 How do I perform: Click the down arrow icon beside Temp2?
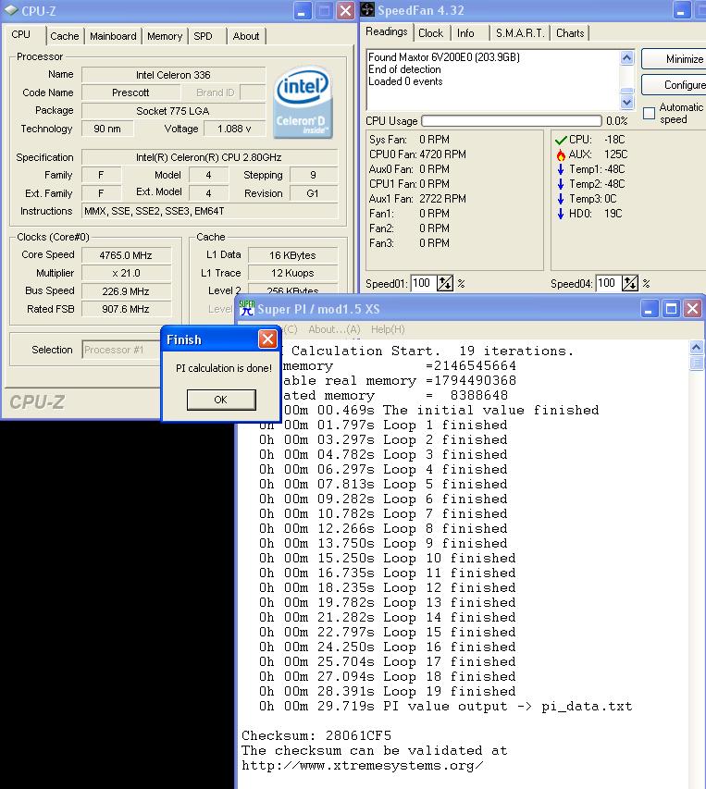pos(561,184)
